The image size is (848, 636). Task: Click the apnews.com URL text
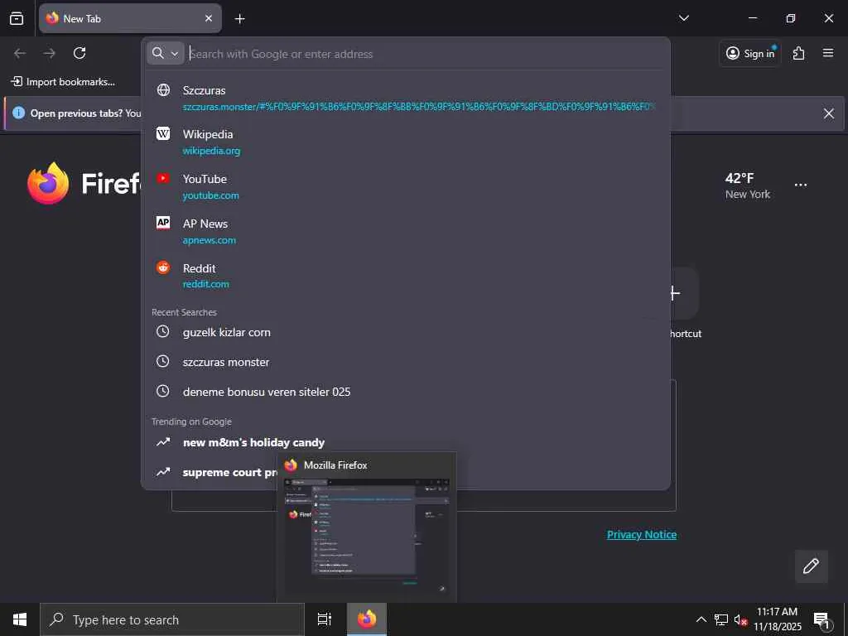click(210, 240)
